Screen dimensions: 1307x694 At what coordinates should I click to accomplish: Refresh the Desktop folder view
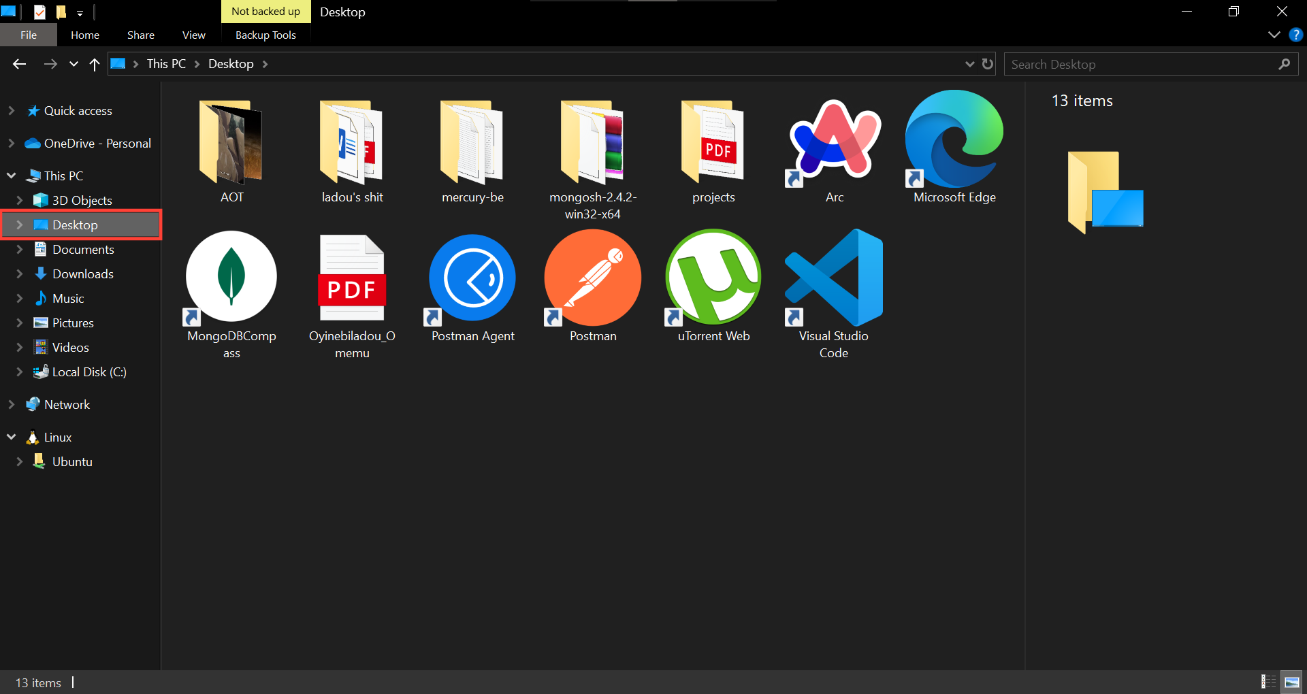pyautogui.click(x=988, y=64)
